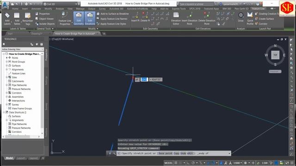This screenshot has height=166, width=296.
Task: Select the Insert PI tool
Action: pyautogui.click(x=135, y=17)
